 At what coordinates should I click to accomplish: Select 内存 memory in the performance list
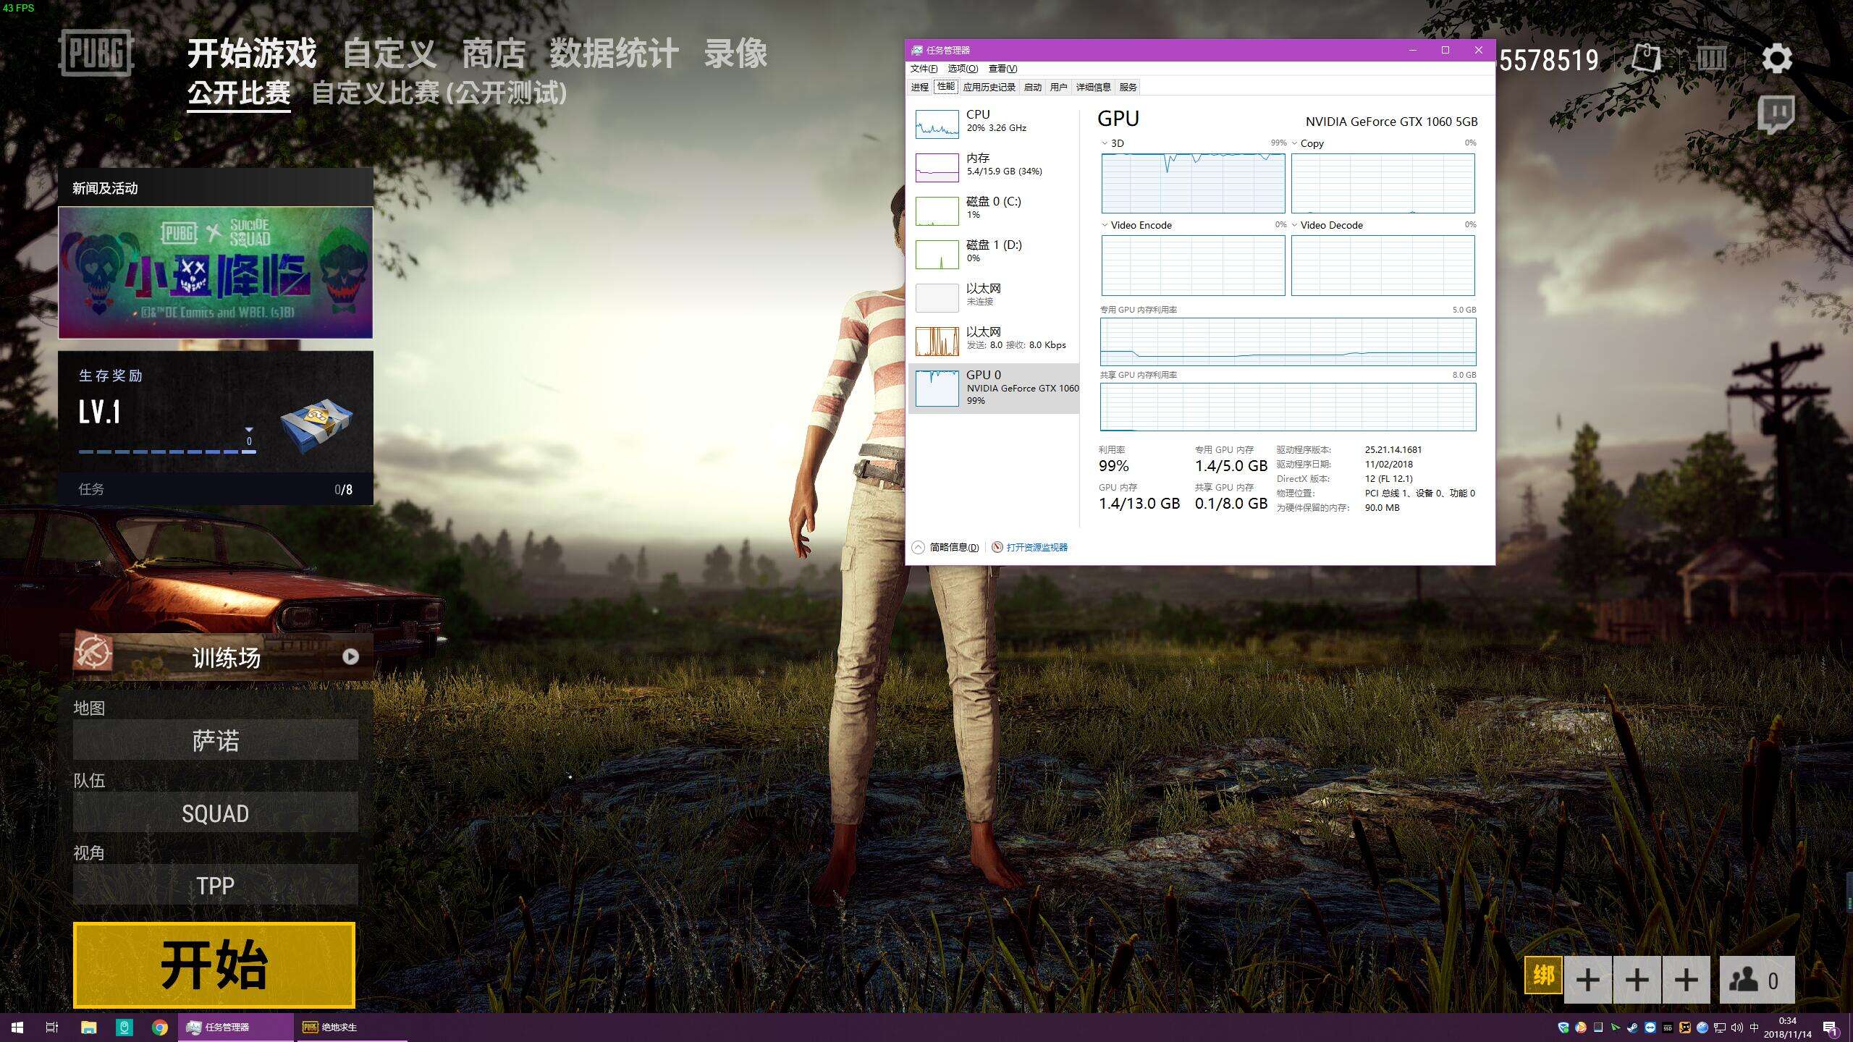point(994,167)
